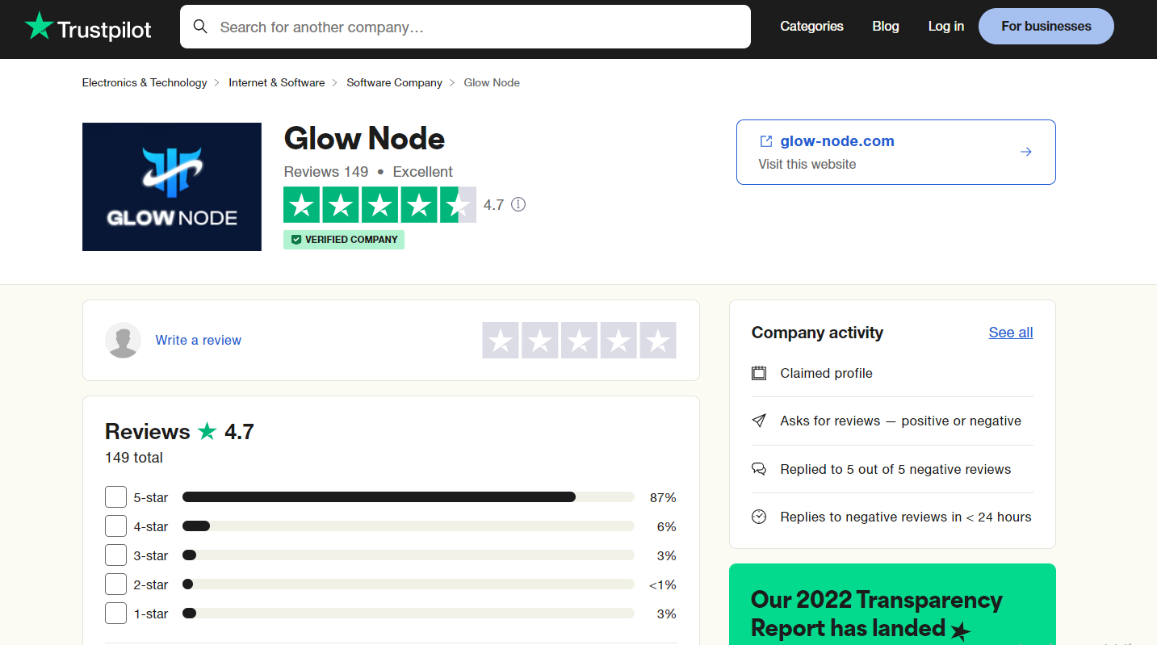
Task: Click the VERIFIED COMPANY badge
Action: pos(344,240)
